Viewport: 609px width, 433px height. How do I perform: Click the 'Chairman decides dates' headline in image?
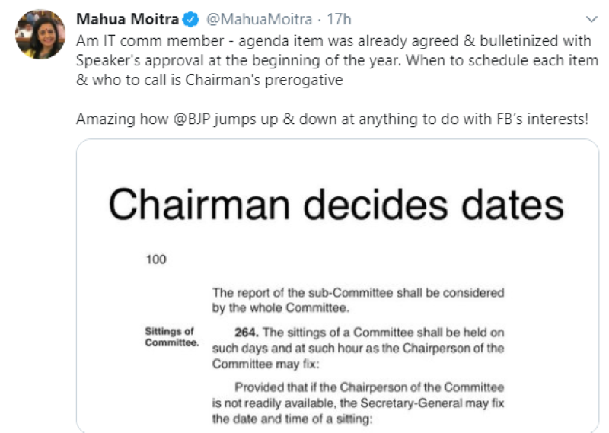click(x=336, y=205)
